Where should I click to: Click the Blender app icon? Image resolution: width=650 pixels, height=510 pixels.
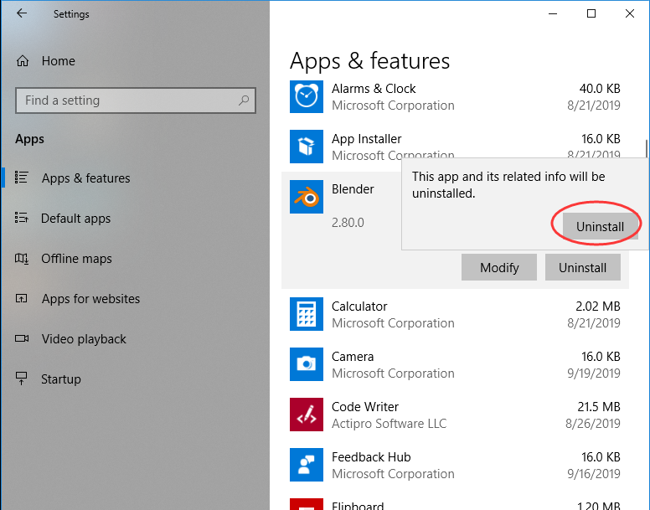307,197
